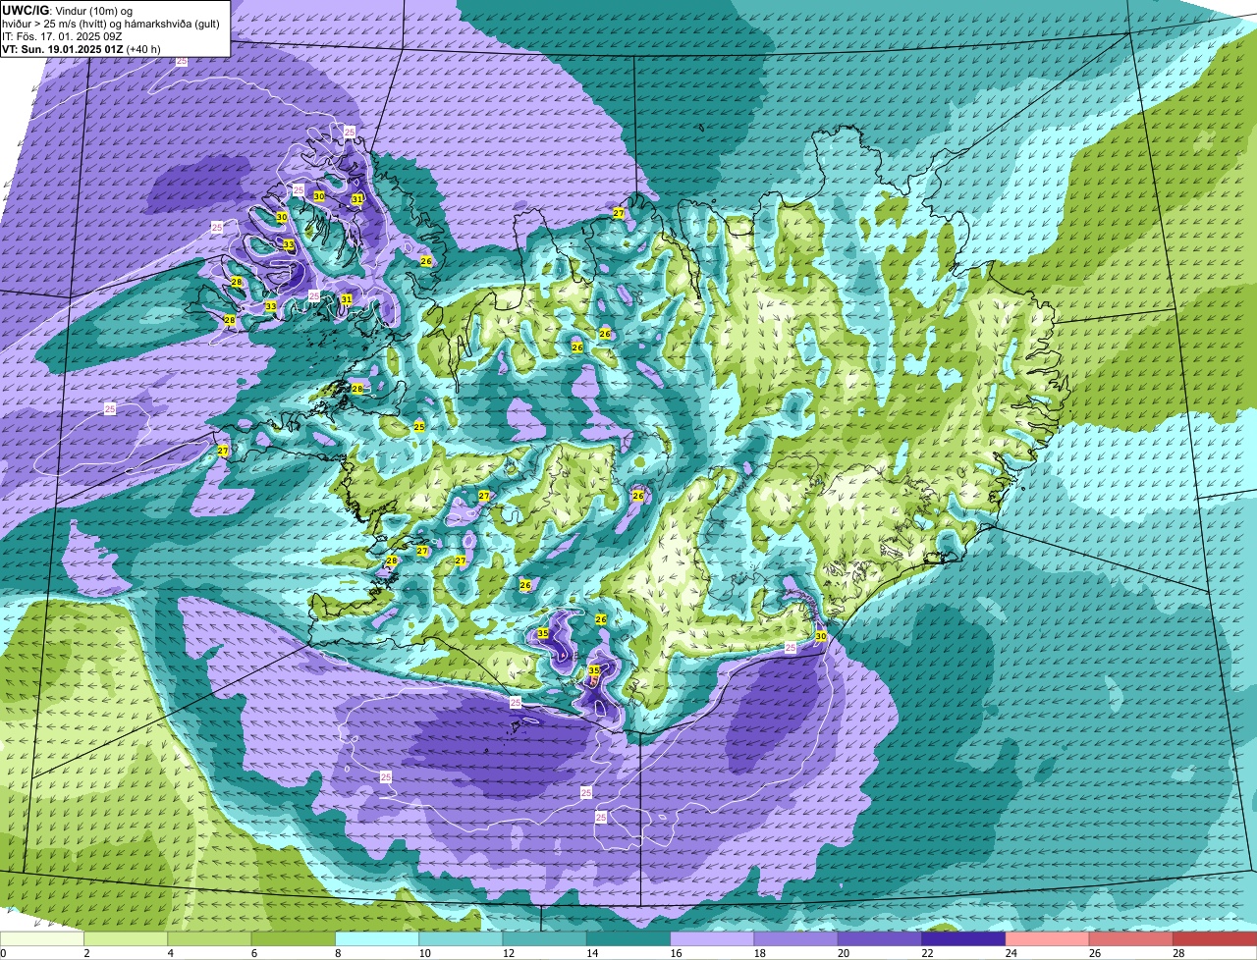Click the 12–14 m/s legend color box
The height and width of the screenshot is (960, 1257).
click(x=545, y=939)
